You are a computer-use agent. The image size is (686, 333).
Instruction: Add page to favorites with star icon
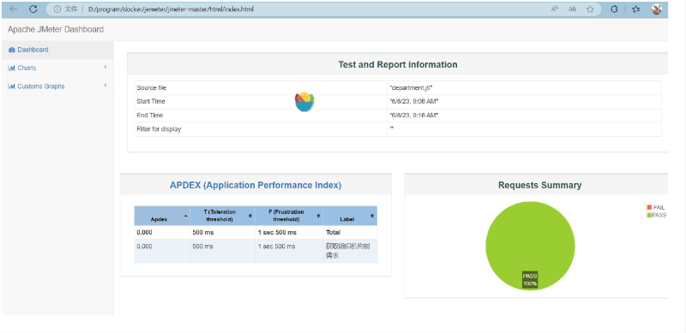[590, 9]
